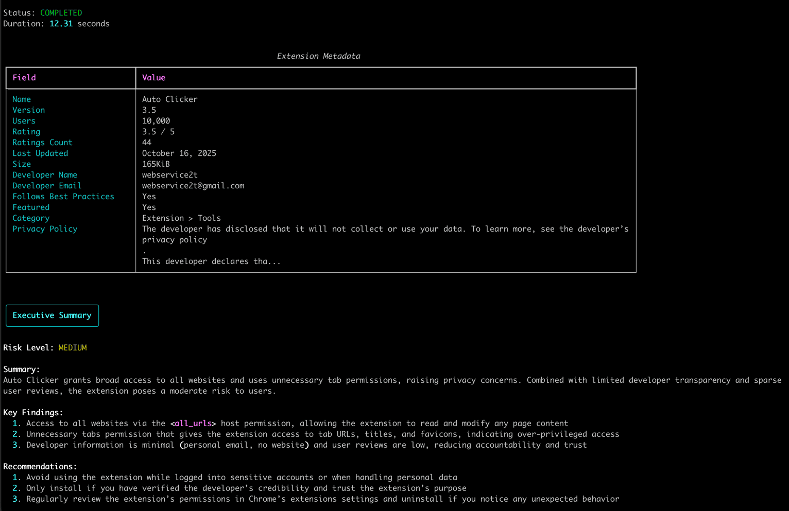
Task: Click the webservice2t developer name value
Action: click(x=170, y=175)
